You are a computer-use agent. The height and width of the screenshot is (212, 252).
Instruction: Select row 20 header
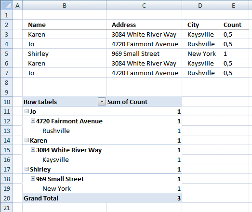coord(6,199)
